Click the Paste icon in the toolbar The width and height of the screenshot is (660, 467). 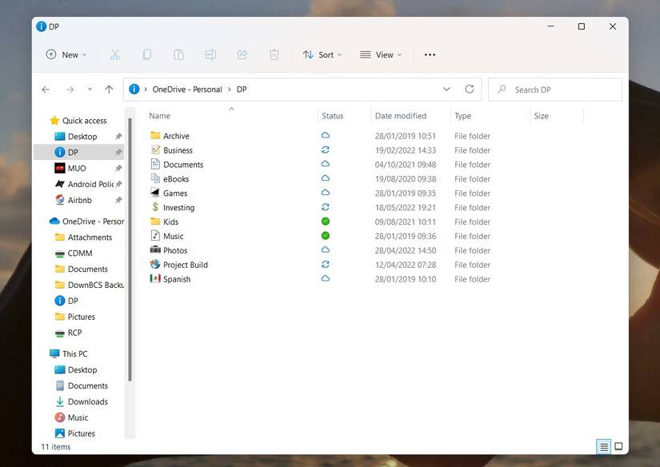178,54
